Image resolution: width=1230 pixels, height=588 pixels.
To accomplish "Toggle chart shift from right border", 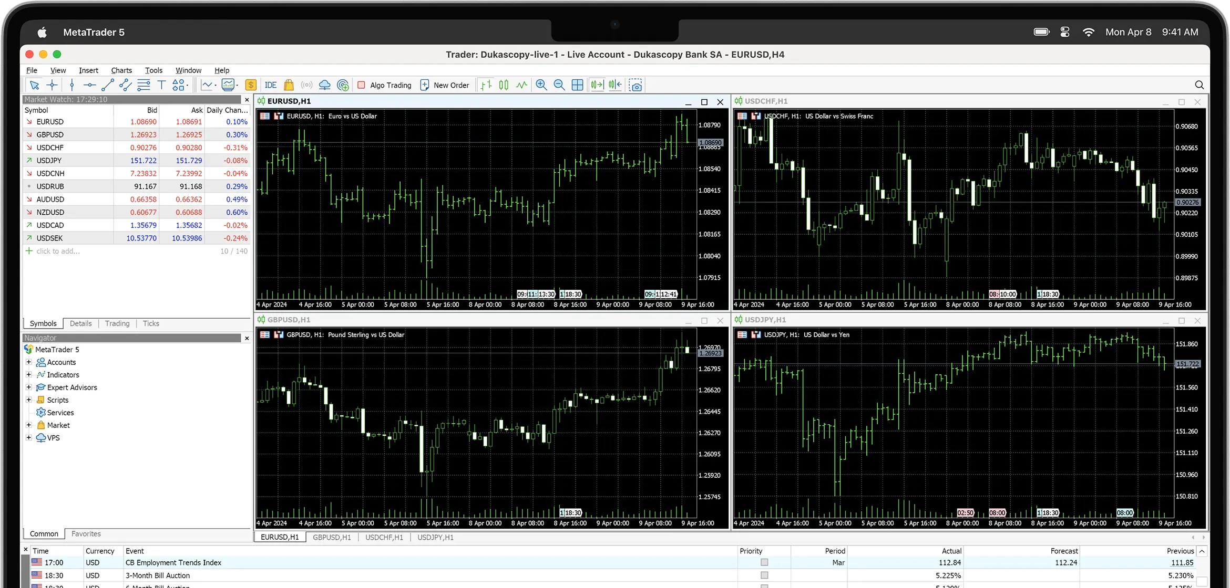I will pos(615,85).
